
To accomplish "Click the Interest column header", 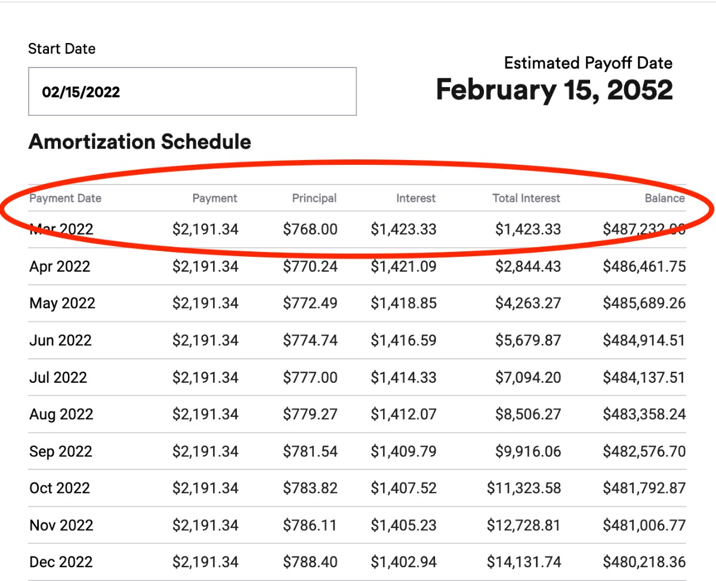I will [x=416, y=198].
